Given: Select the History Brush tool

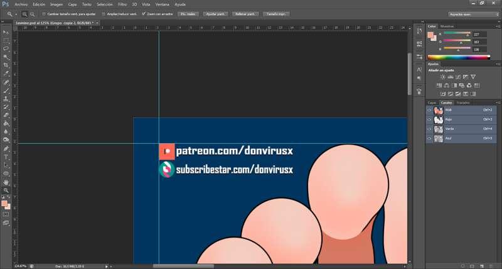Looking at the screenshot, I should coord(6,107).
